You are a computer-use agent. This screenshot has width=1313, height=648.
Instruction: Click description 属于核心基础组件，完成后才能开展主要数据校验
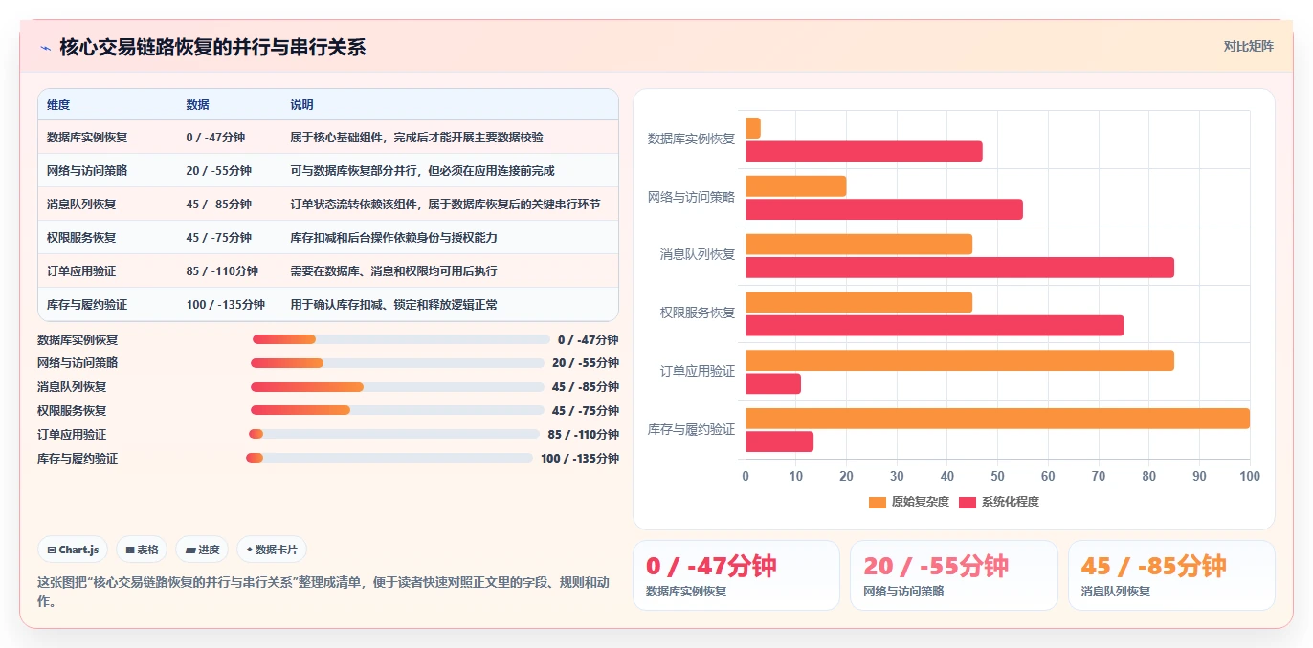point(417,138)
